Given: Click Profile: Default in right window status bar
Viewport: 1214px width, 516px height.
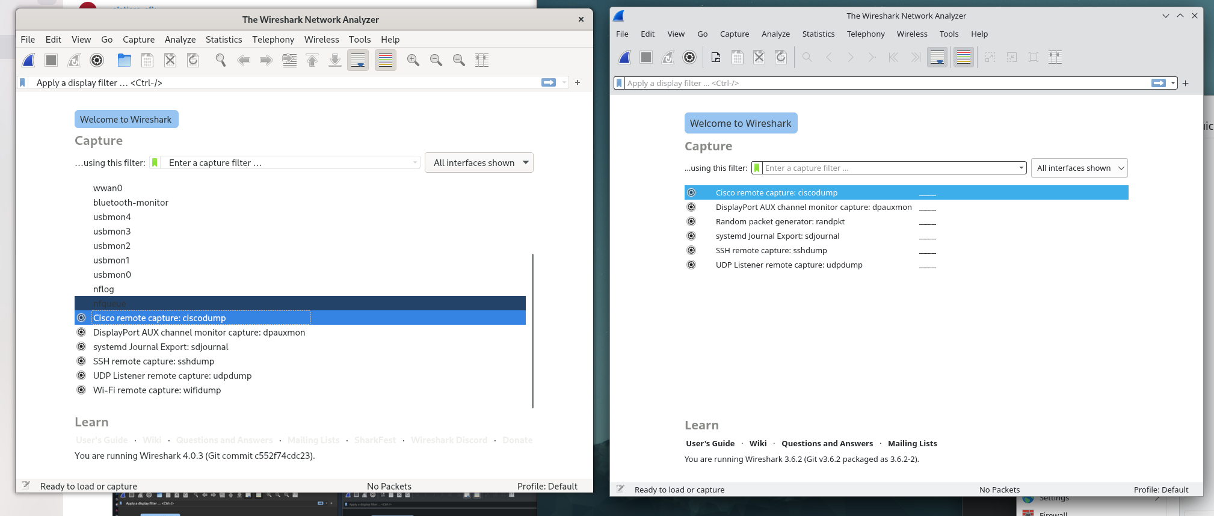Looking at the screenshot, I should (1161, 490).
